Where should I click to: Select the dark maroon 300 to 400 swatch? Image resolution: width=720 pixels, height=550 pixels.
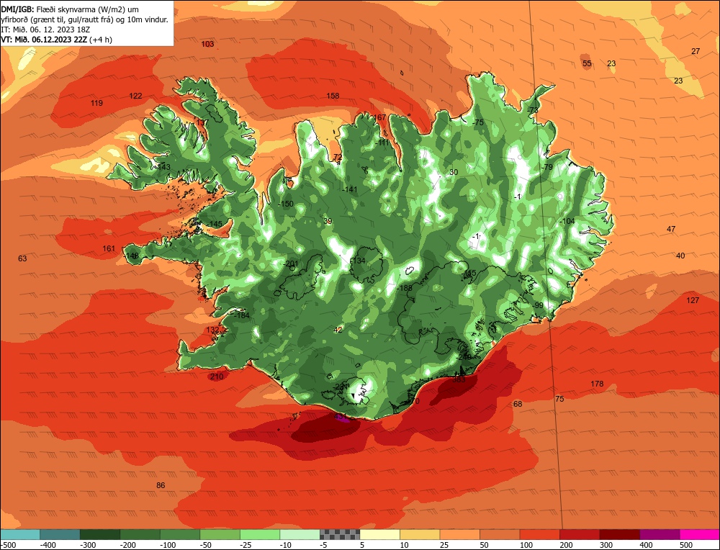pos(620,534)
